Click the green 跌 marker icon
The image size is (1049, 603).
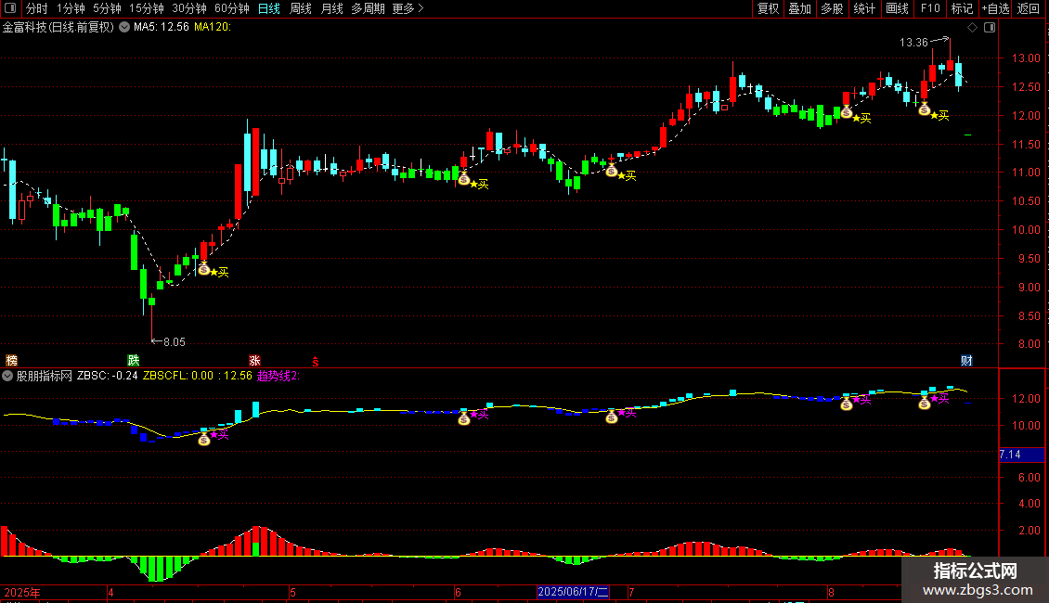[134, 361]
